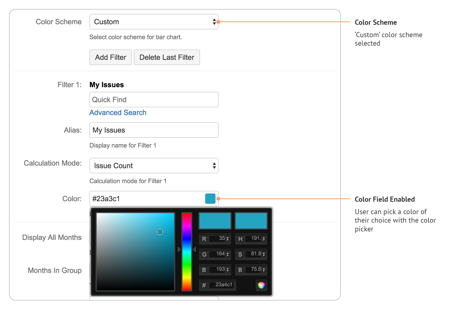Adjust the H value with its stepper control
Screen dimensions: 461x316
coord(264,239)
